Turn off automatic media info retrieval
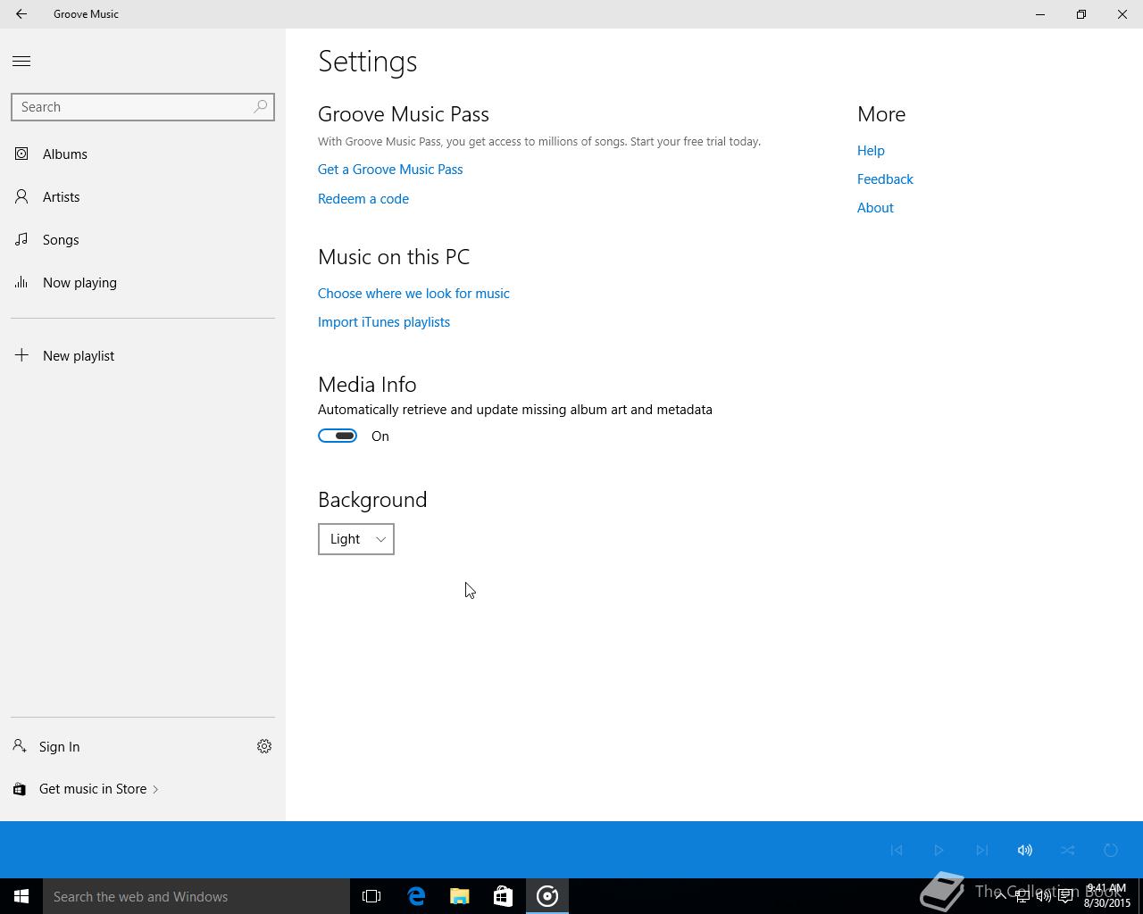Viewport: 1143px width, 914px height. click(338, 436)
